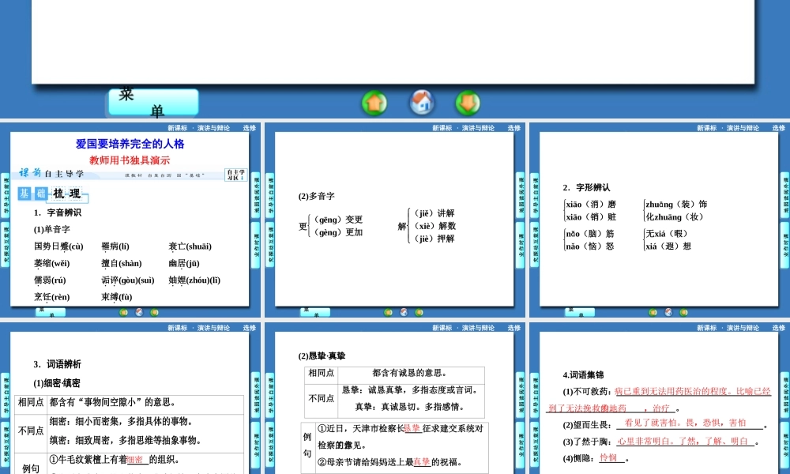Click the previous-page icon under the 字音辨识 slide
This screenshot has height=474, width=790.
tap(123, 312)
